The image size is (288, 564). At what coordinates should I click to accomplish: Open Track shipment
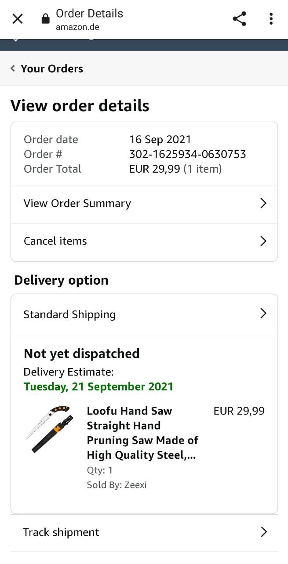point(61,532)
